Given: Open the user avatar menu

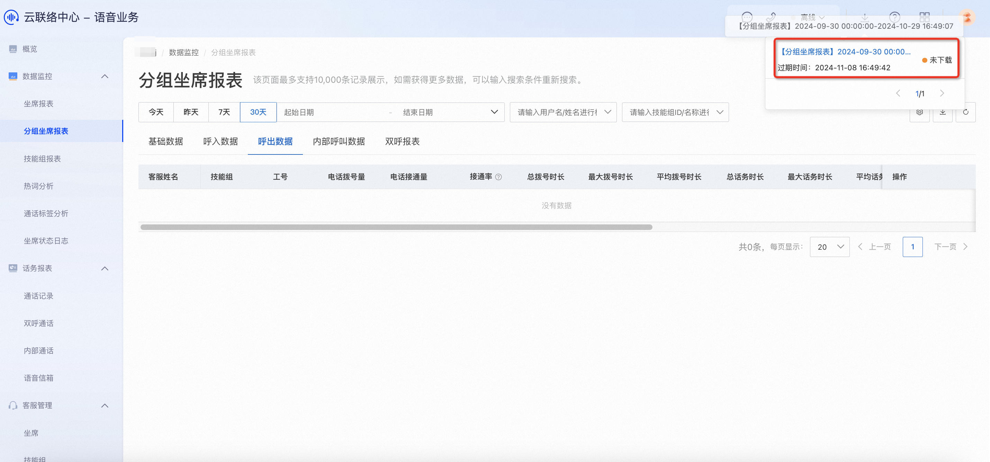Looking at the screenshot, I should click(967, 17).
